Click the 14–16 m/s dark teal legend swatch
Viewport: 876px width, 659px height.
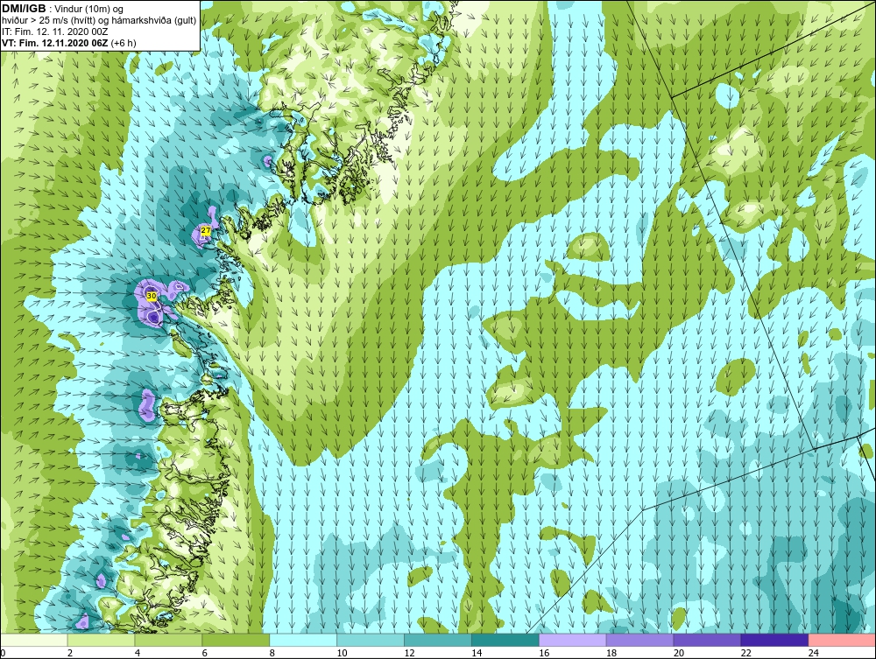click(x=505, y=640)
